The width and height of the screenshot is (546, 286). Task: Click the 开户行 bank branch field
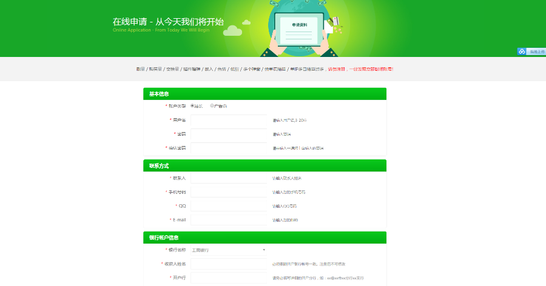(229, 278)
